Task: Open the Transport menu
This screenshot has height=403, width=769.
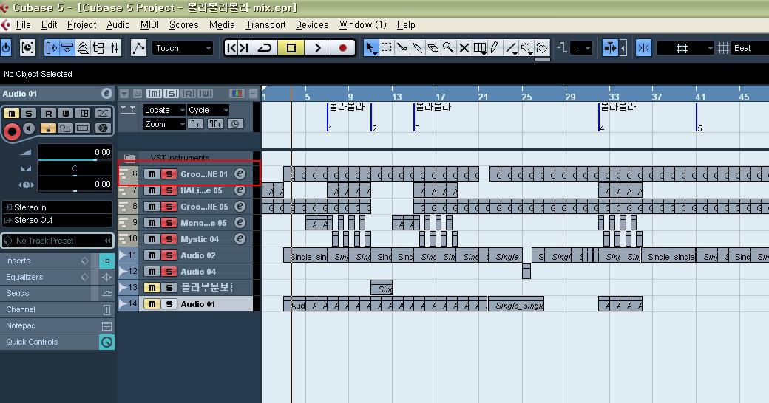Action: pyautogui.click(x=265, y=24)
